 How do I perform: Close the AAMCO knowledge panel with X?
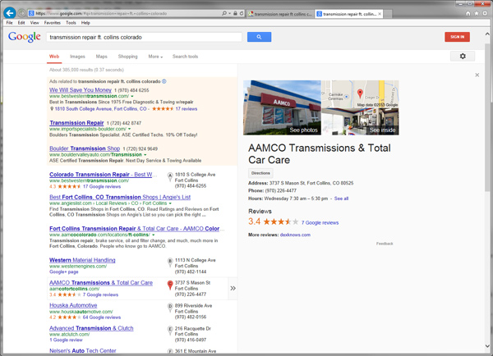pos(477,75)
